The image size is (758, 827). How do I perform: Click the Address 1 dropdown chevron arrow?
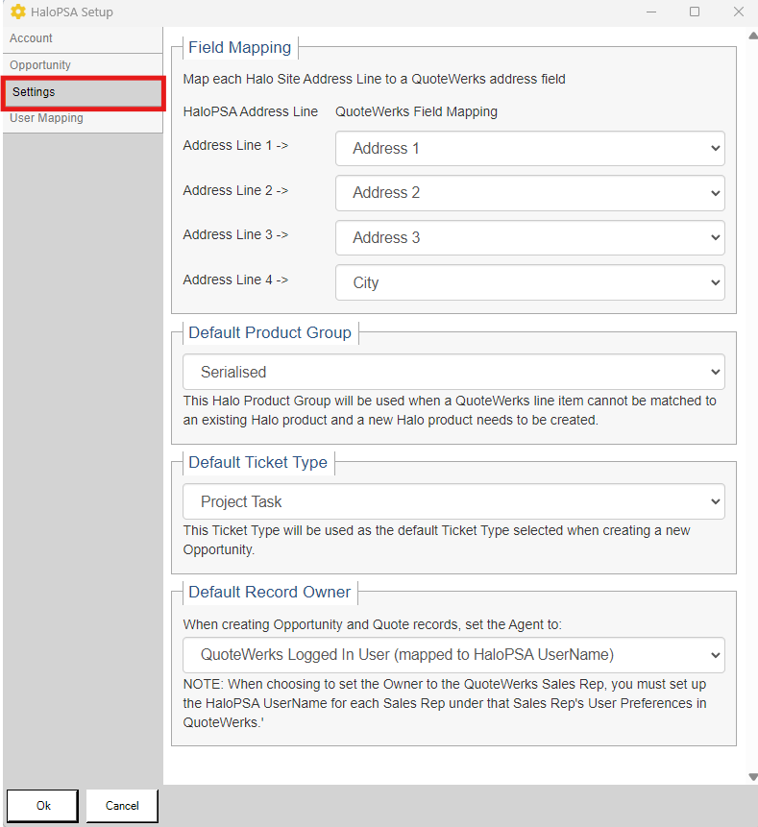click(x=716, y=148)
